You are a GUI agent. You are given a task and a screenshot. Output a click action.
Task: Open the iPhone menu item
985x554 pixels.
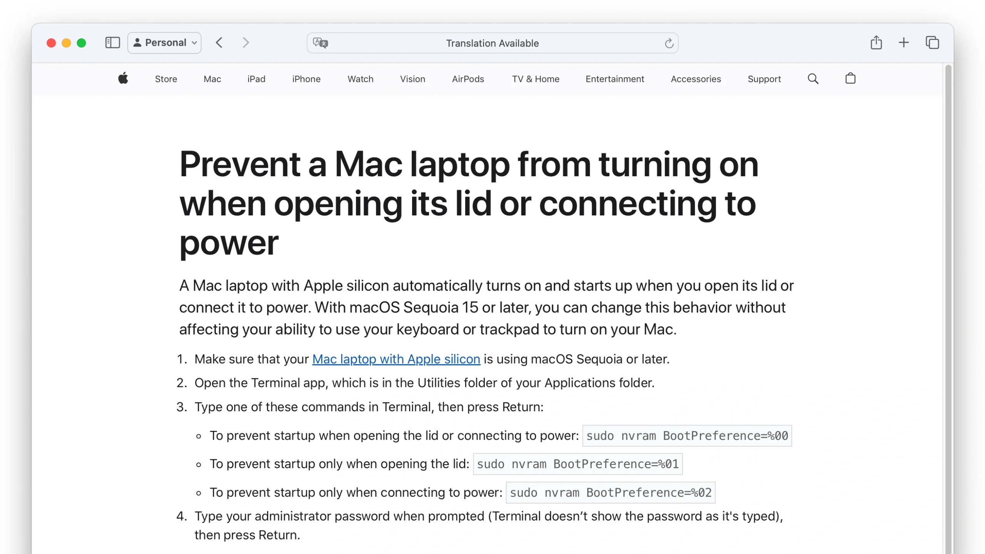click(x=306, y=79)
